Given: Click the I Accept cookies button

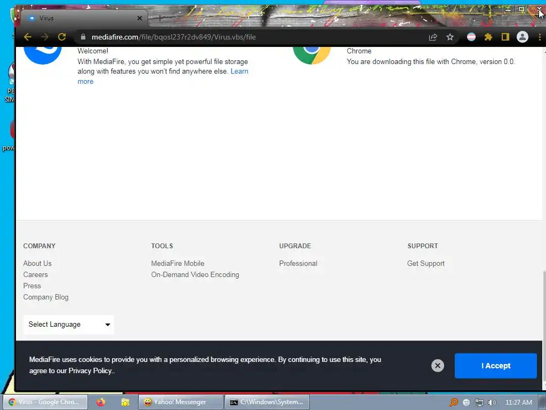Looking at the screenshot, I should 495,366.
